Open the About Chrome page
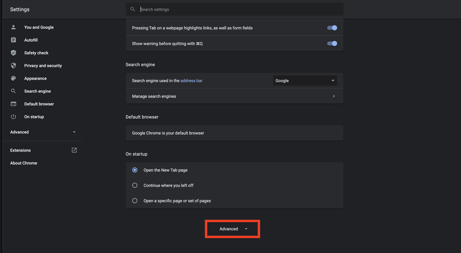 pyautogui.click(x=23, y=163)
